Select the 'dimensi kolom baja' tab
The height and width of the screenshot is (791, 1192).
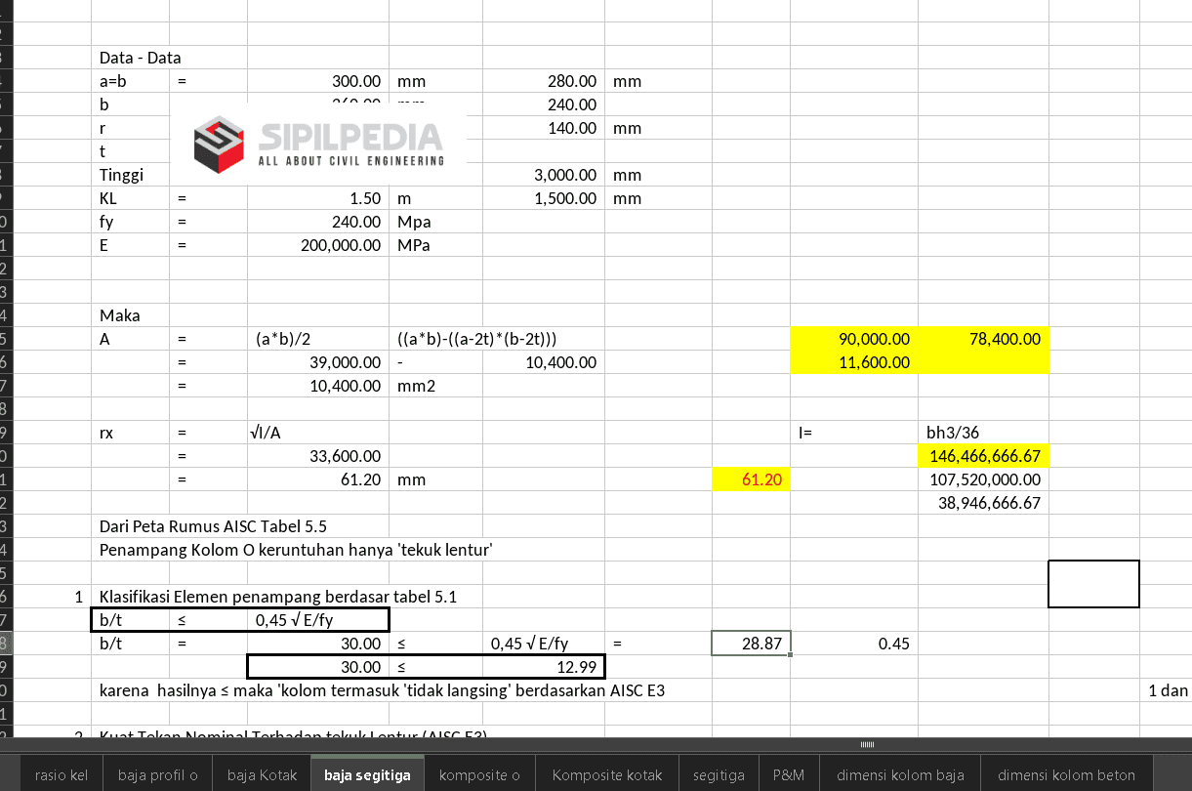(900, 775)
